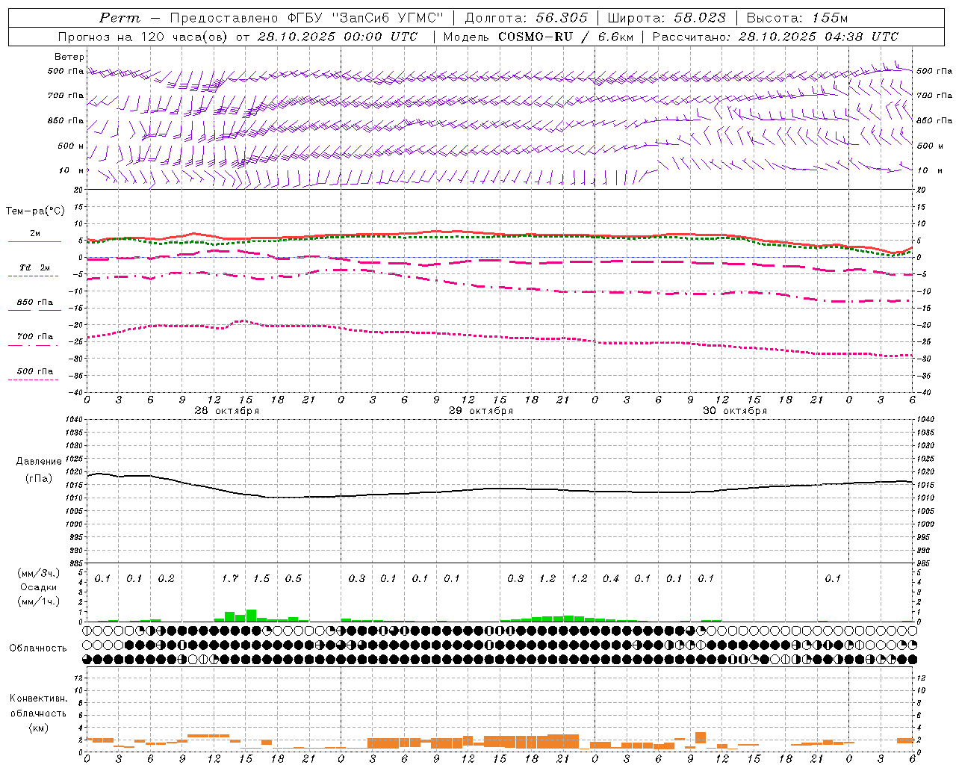The width and height of the screenshot is (956, 765).
Task: Click the "(гПа)" pressure unit label
Action: point(39,479)
